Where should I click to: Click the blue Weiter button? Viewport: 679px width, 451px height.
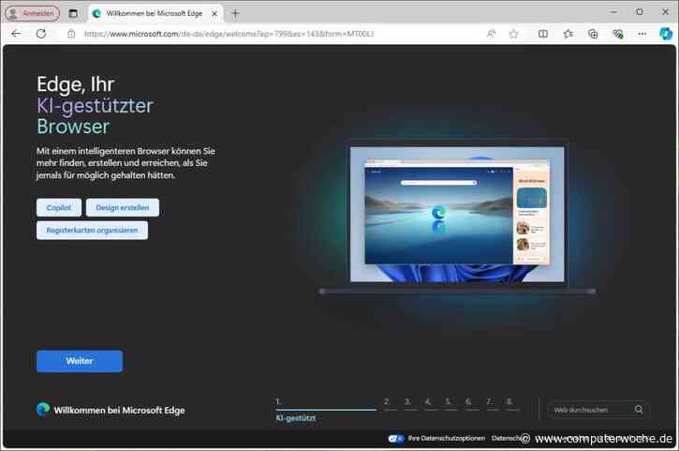pos(80,361)
